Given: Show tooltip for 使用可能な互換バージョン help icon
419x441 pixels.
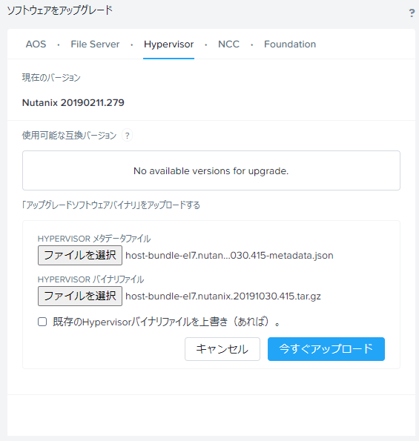Looking at the screenshot, I should [128, 136].
